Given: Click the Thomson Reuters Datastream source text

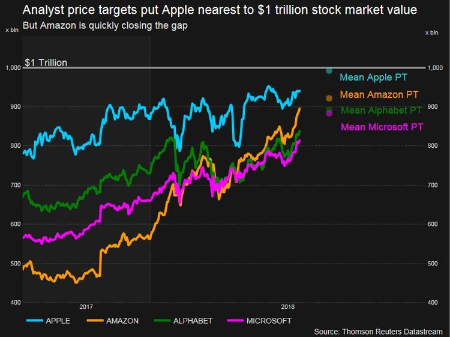Looking at the screenshot, I should point(380,332).
